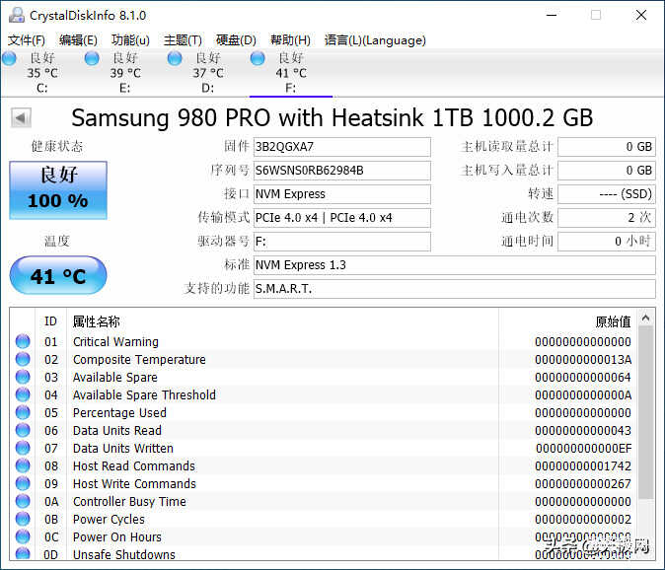
Task: Click the status orb beside Power Cycles
Action: (23, 520)
